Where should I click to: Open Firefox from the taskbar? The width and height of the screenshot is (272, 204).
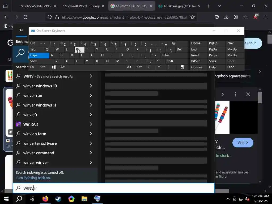click(45, 199)
